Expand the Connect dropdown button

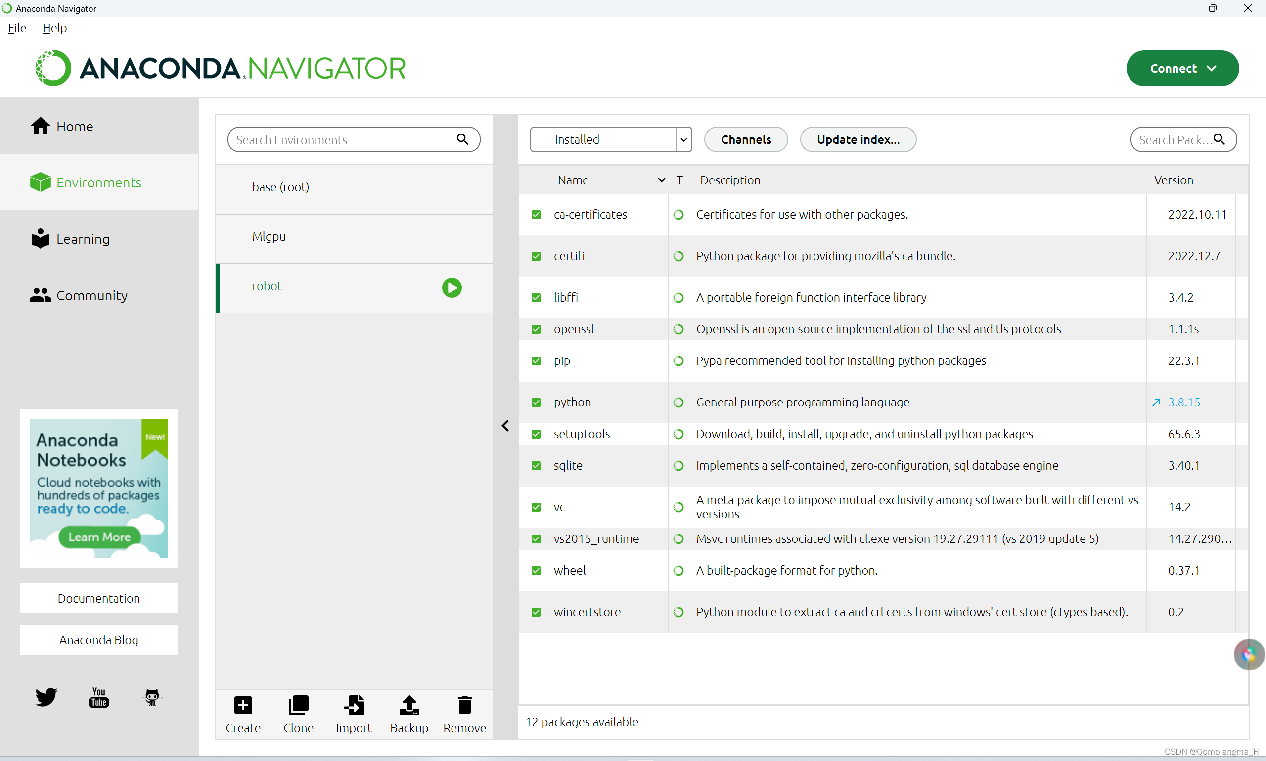click(x=1182, y=68)
